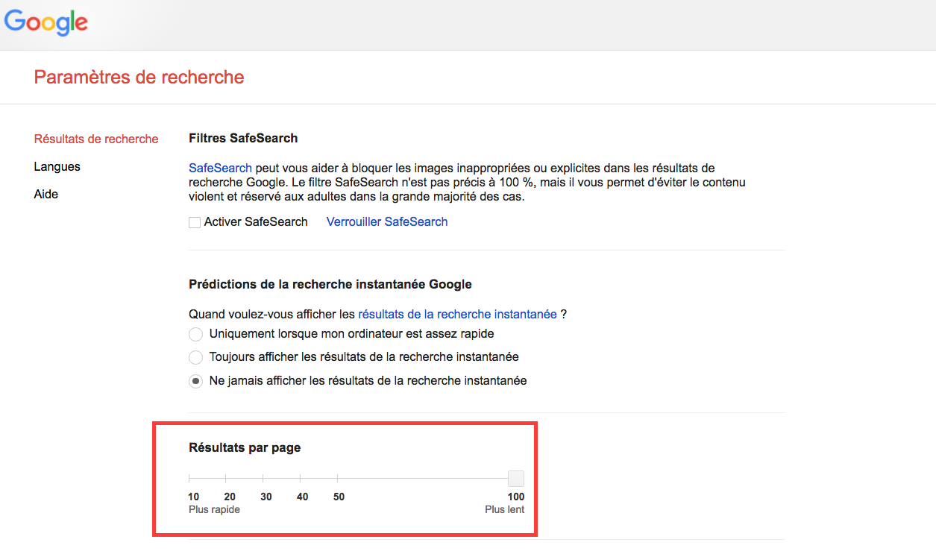Click the Résultats par page heading
The image size is (936, 551).
click(245, 448)
